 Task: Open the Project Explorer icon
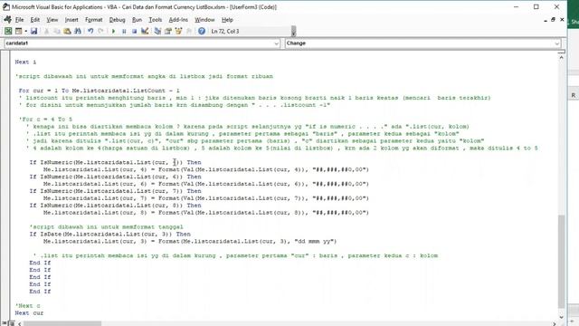pos(157,31)
